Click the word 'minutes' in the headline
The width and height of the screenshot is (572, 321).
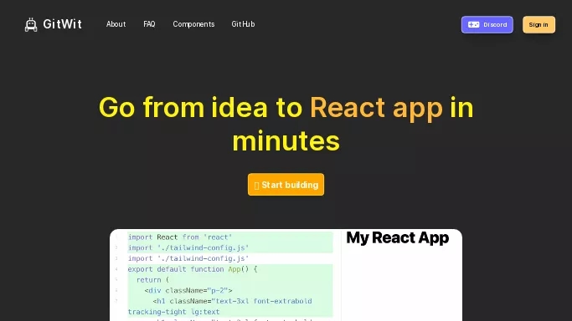point(286,141)
